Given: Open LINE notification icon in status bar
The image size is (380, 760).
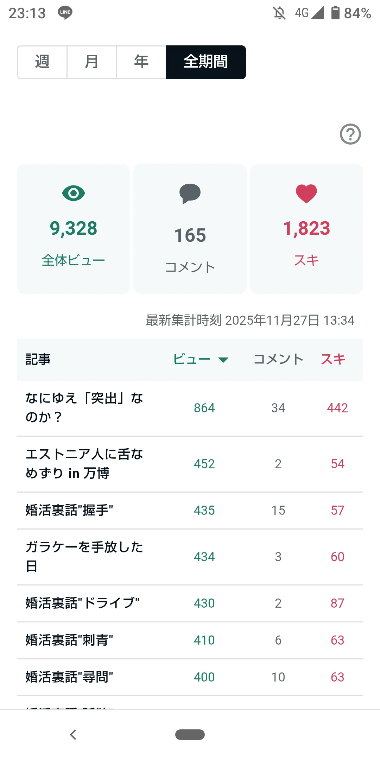Looking at the screenshot, I should [65, 13].
